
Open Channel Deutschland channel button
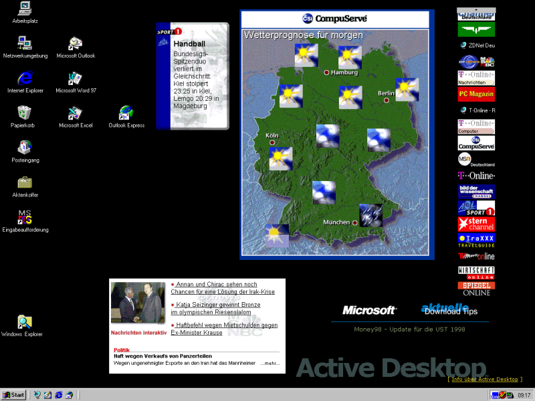pyautogui.click(x=476, y=16)
